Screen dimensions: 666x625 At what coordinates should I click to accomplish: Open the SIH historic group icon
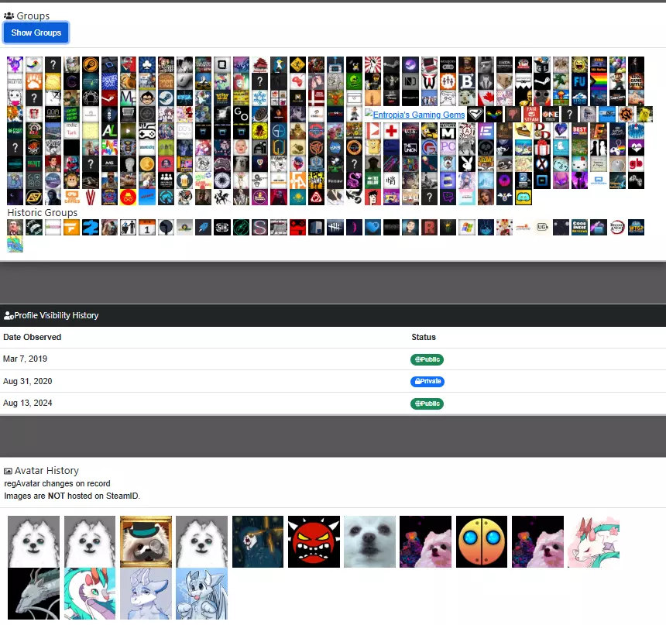pos(222,228)
